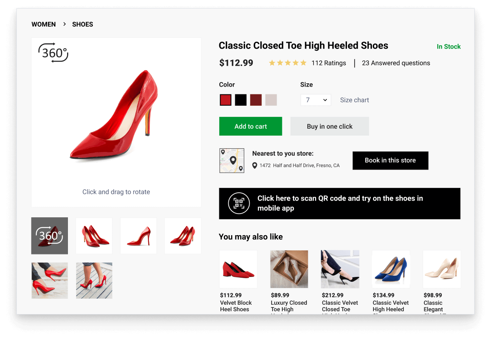491x339 pixels.
Task: Click breadcrumb chevron between Women and Shoes
Action: 64,24
